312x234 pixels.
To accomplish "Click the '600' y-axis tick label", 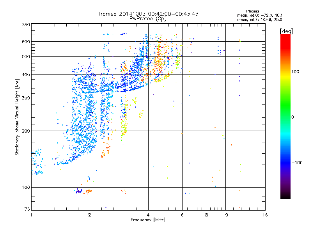I will [26, 42].
